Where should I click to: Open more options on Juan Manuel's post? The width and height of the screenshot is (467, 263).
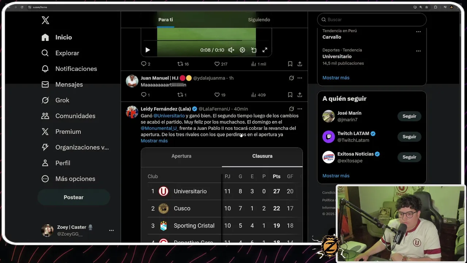pos(300,78)
